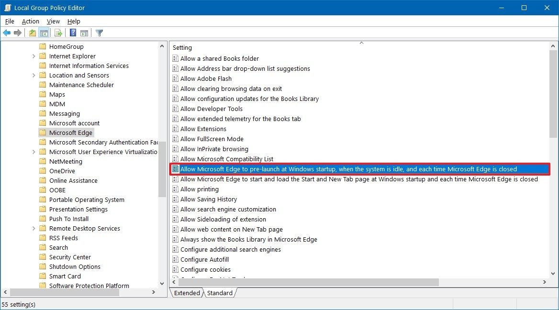Click the policy icon beside Configure cookies

175,269
